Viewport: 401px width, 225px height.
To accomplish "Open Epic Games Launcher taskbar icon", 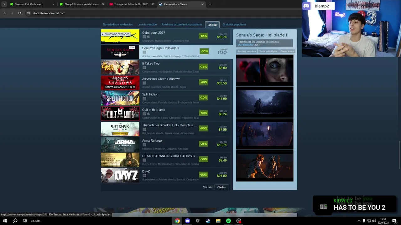I will coord(198,221).
